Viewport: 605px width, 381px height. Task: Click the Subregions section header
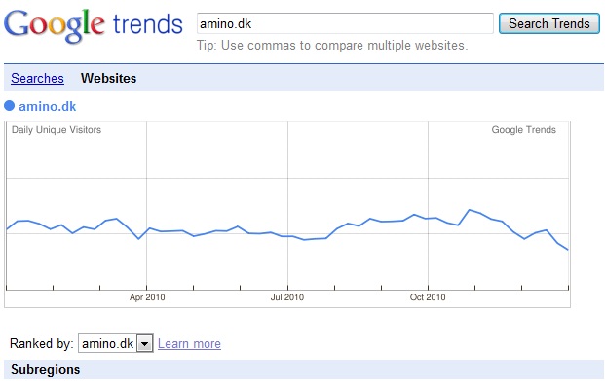(46, 370)
